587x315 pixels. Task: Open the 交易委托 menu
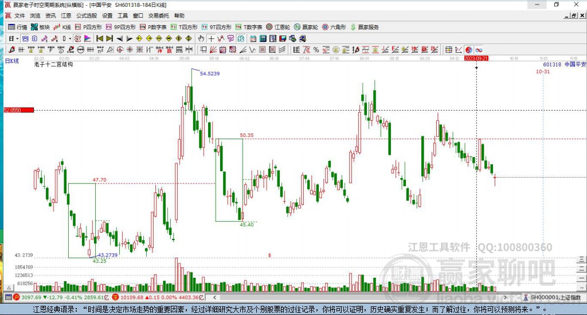[159, 15]
